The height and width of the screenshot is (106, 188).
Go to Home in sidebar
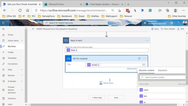[x=11, y=35]
